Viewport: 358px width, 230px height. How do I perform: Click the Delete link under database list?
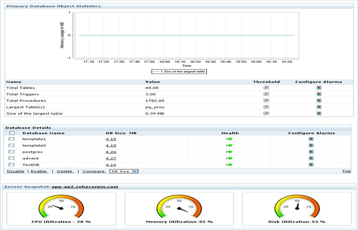coord(65,171)
